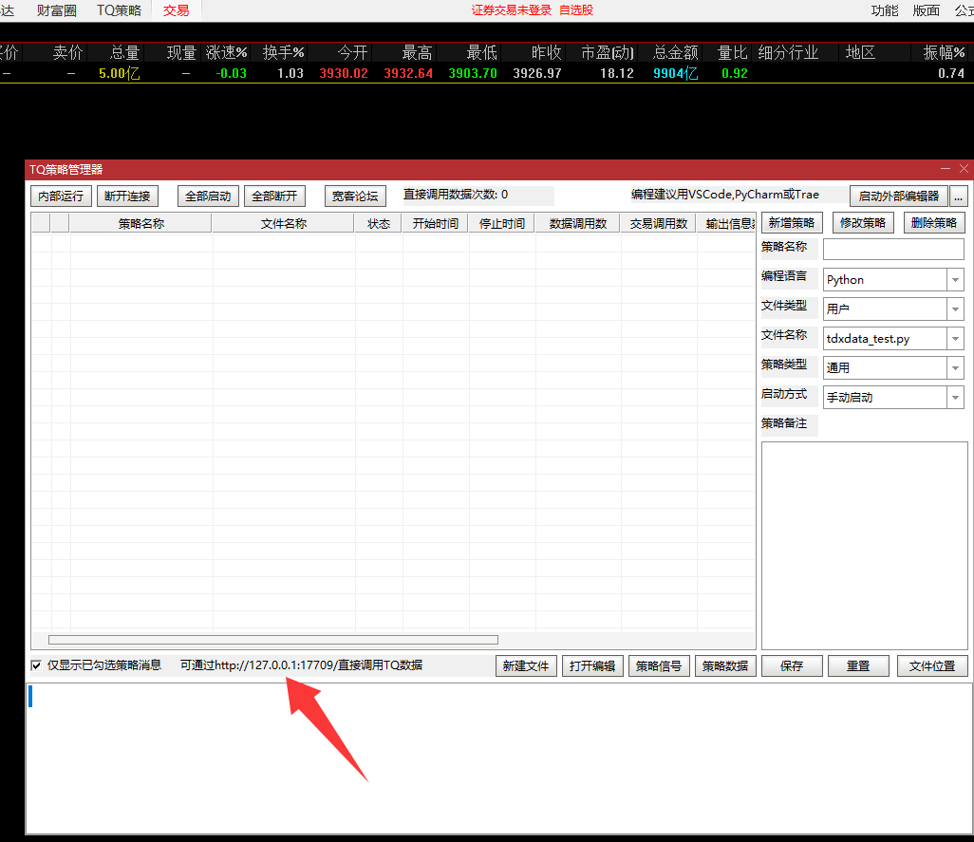Click 直接调用数据次数: 0 counter text
Image resolution: width=974 pixels, height=842 pixels.
click(x=456, y=195)
